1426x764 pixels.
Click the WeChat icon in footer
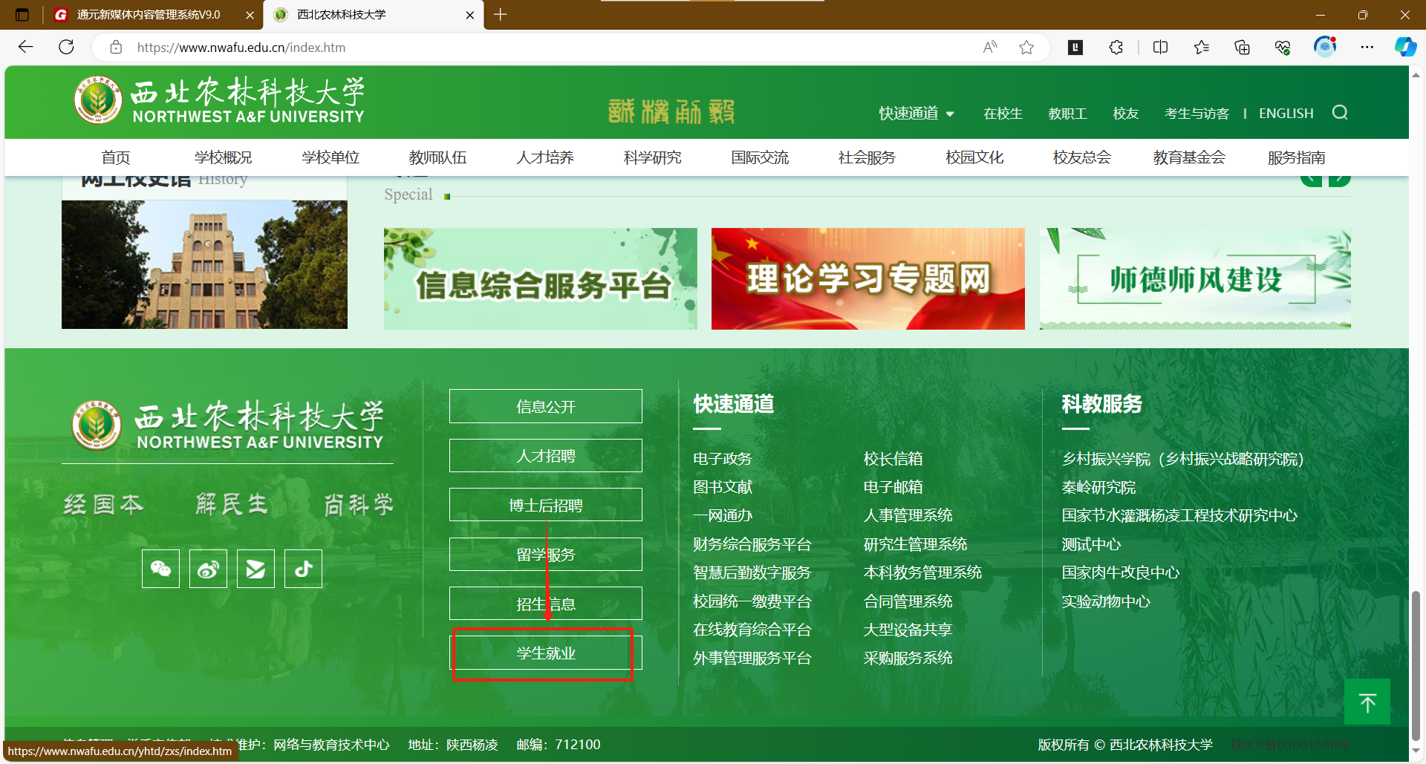click(x=160, y=569)
